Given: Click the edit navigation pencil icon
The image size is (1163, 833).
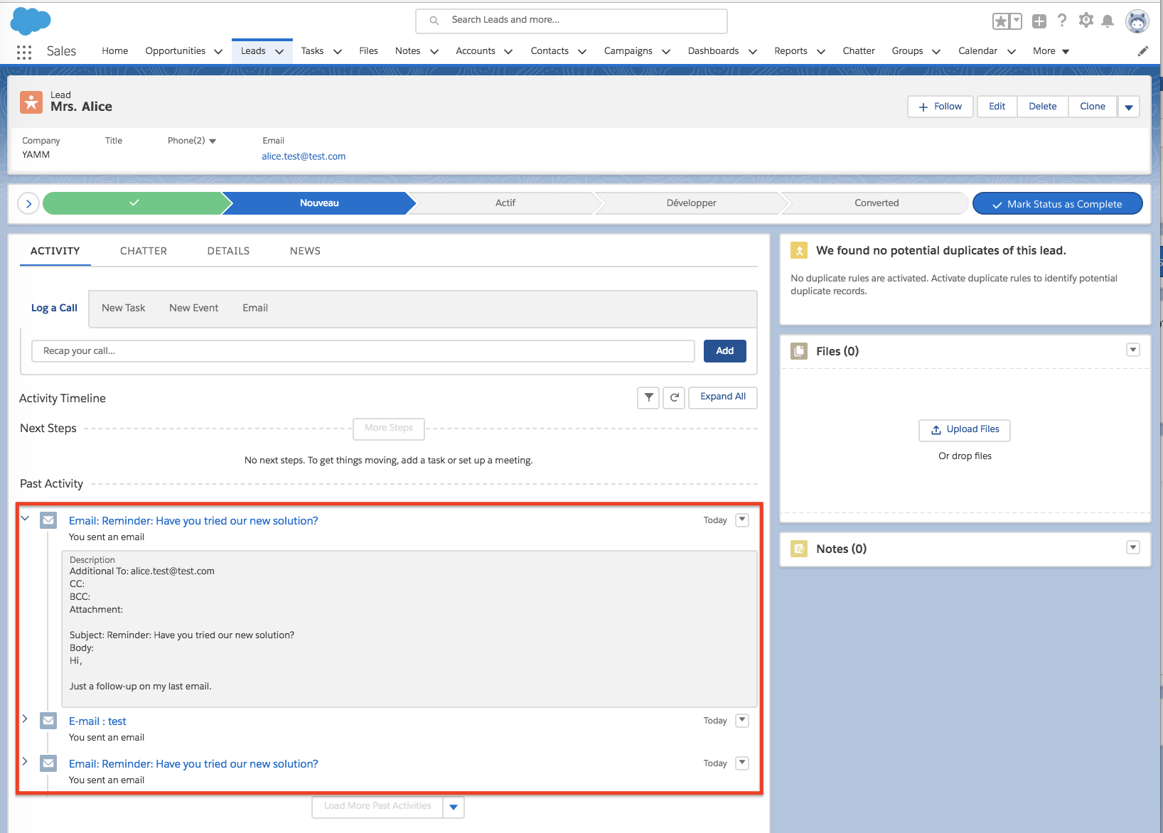Looking at the screenshot, I should [1143, 51].
